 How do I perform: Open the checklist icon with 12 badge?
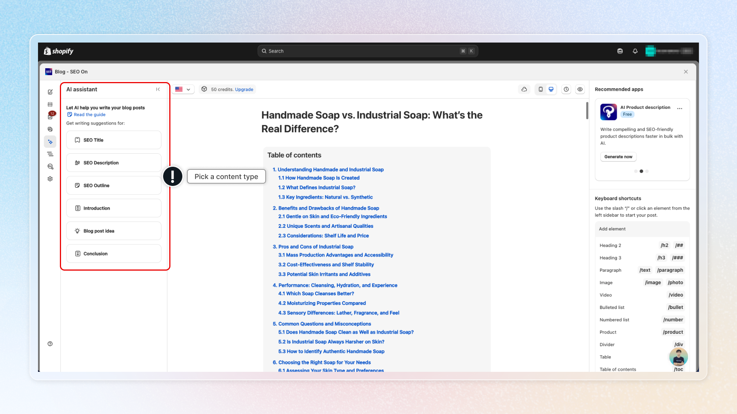[50, 117]
